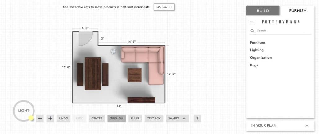Screen dimensions: 319x134
Task: Select the bench right of the dining table
Action: pos(105,74)
